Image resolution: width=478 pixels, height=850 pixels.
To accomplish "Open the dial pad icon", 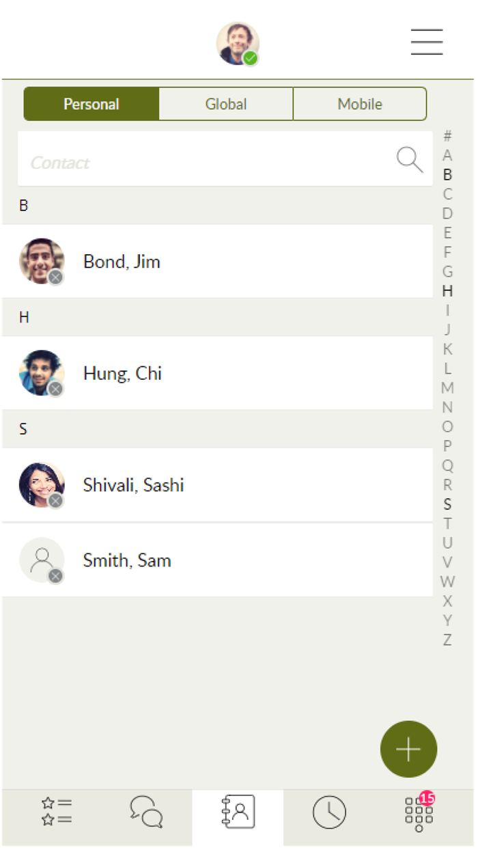I will click(419, 813).
